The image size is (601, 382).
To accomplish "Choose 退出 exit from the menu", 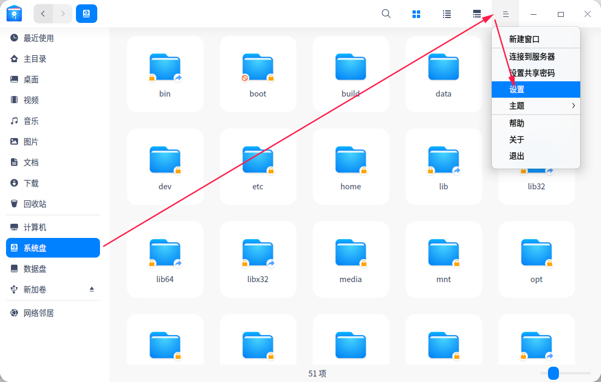I will coord(536,156).
